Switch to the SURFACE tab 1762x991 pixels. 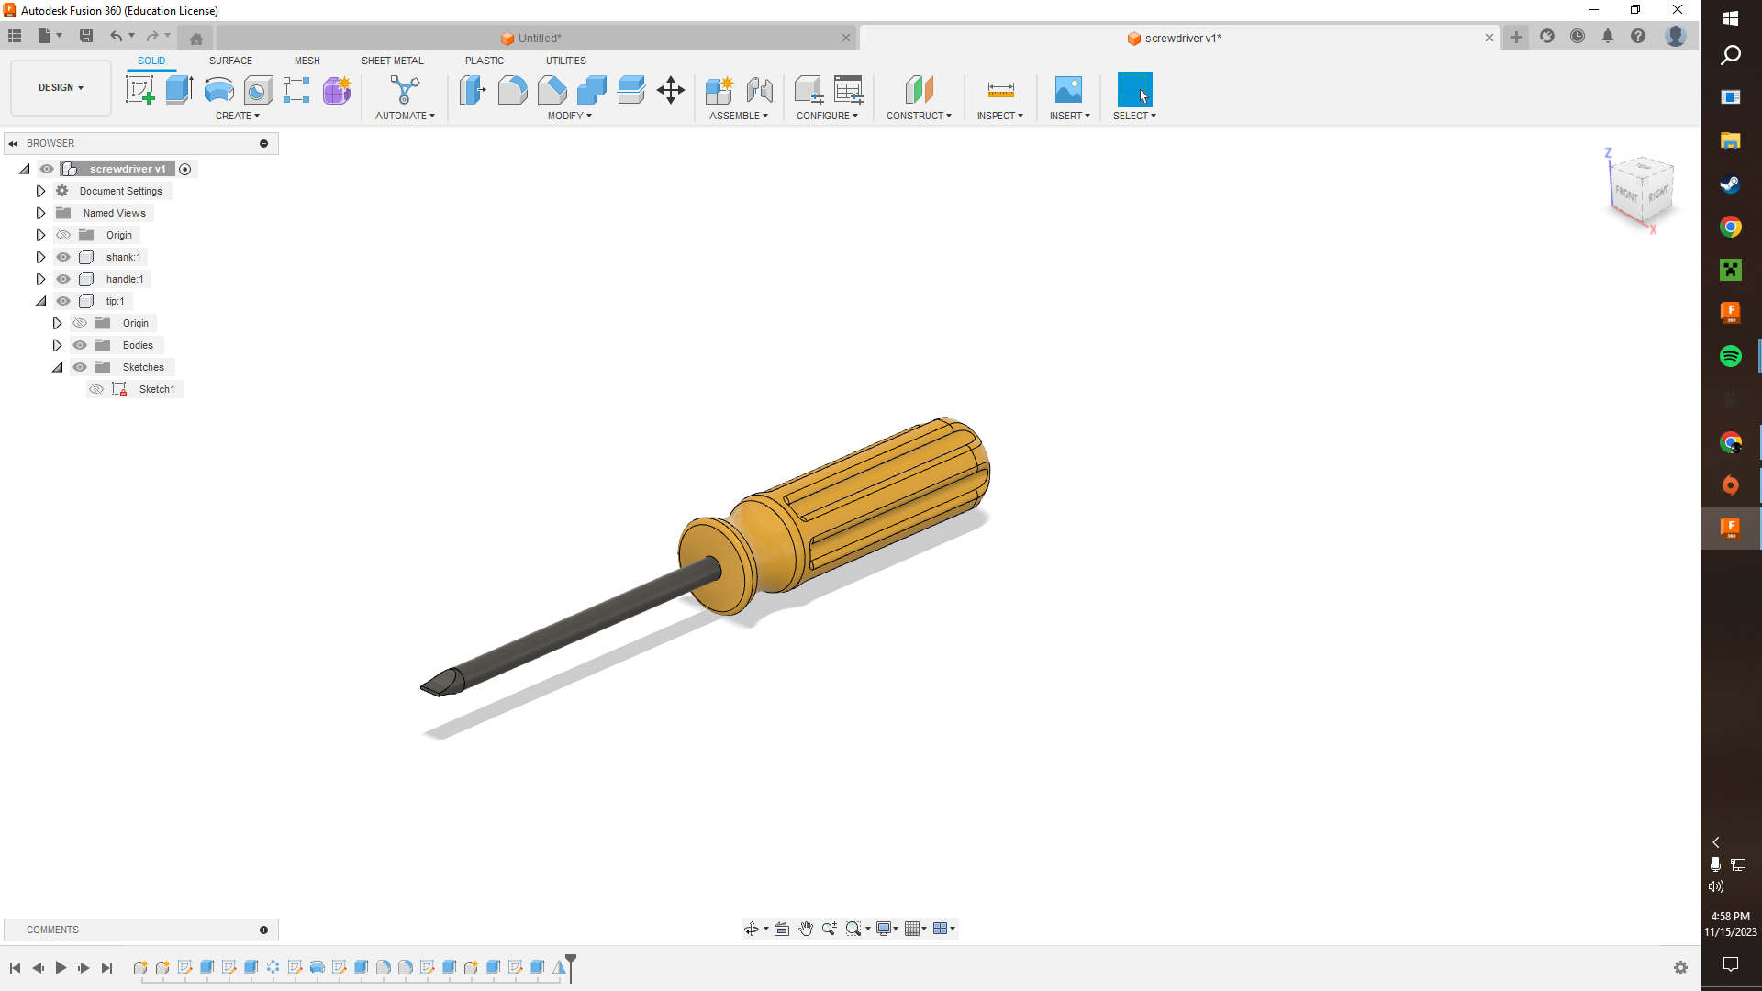point(230,61)
